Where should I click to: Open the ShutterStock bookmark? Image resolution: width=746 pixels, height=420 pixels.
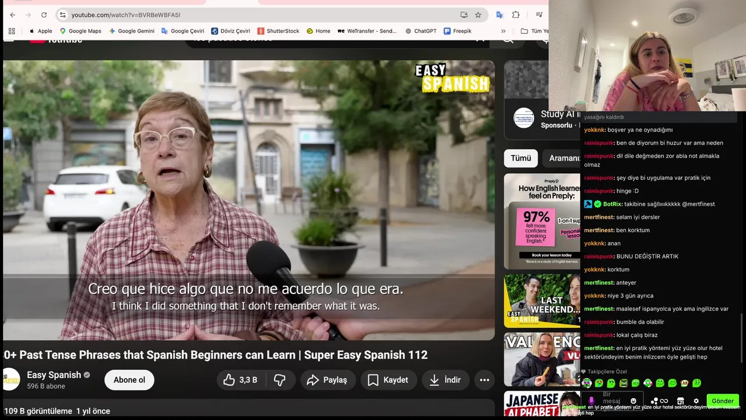(x=279, y=31)
